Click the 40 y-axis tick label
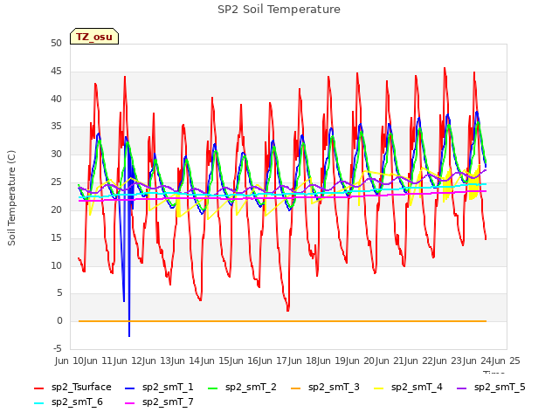The height and width of the screenshot is (419, 559). [x=56, y=99]
